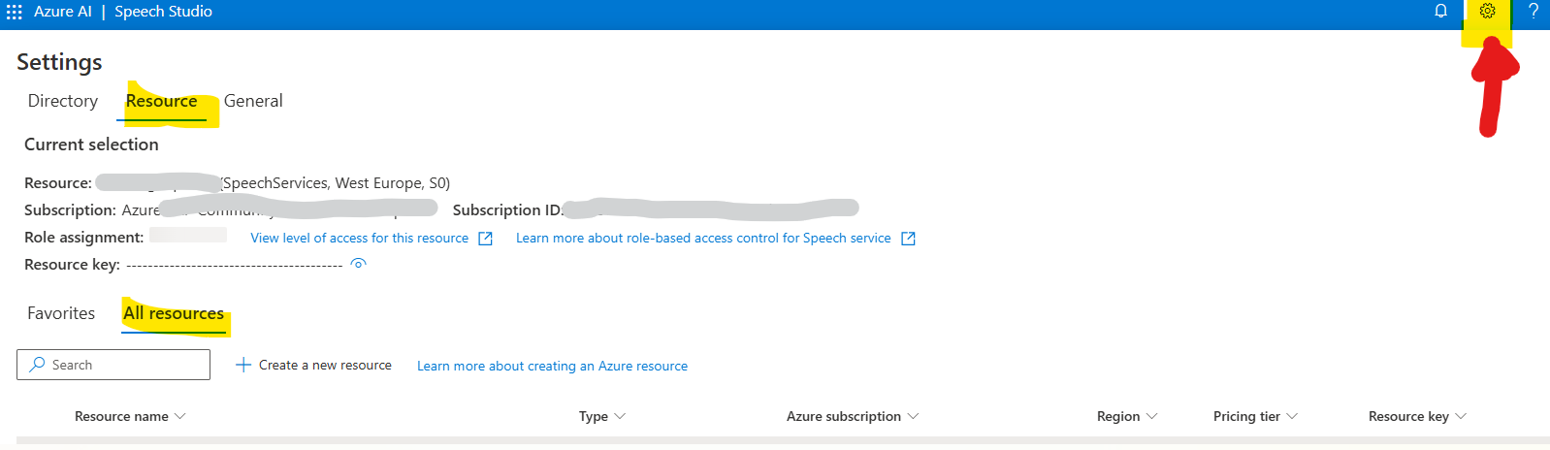The image size is (1550, 450).
Task: Open the help question mark icon
Action: click(x=1534, y=11)
